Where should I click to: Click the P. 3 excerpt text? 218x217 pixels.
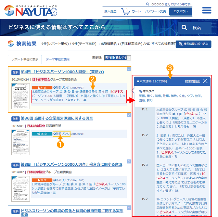click(182, 178)
